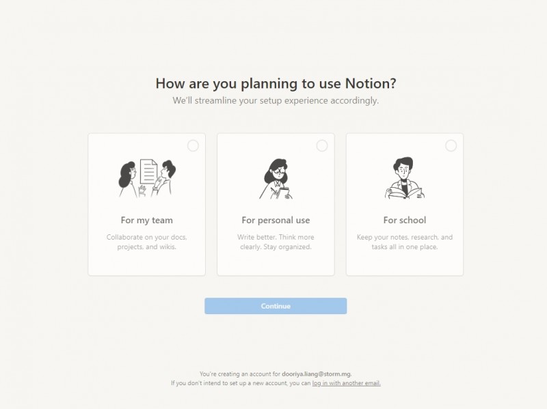Screen dimensions: 547x409
Task: Select the For school radio circle
Action: coord(451,145)
